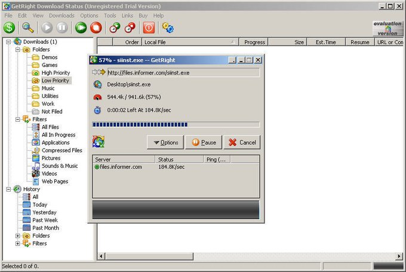Stop all downloads with red stop icon
Image resolution: width=406 pixels, height=272 pixels.
[96, 27]
